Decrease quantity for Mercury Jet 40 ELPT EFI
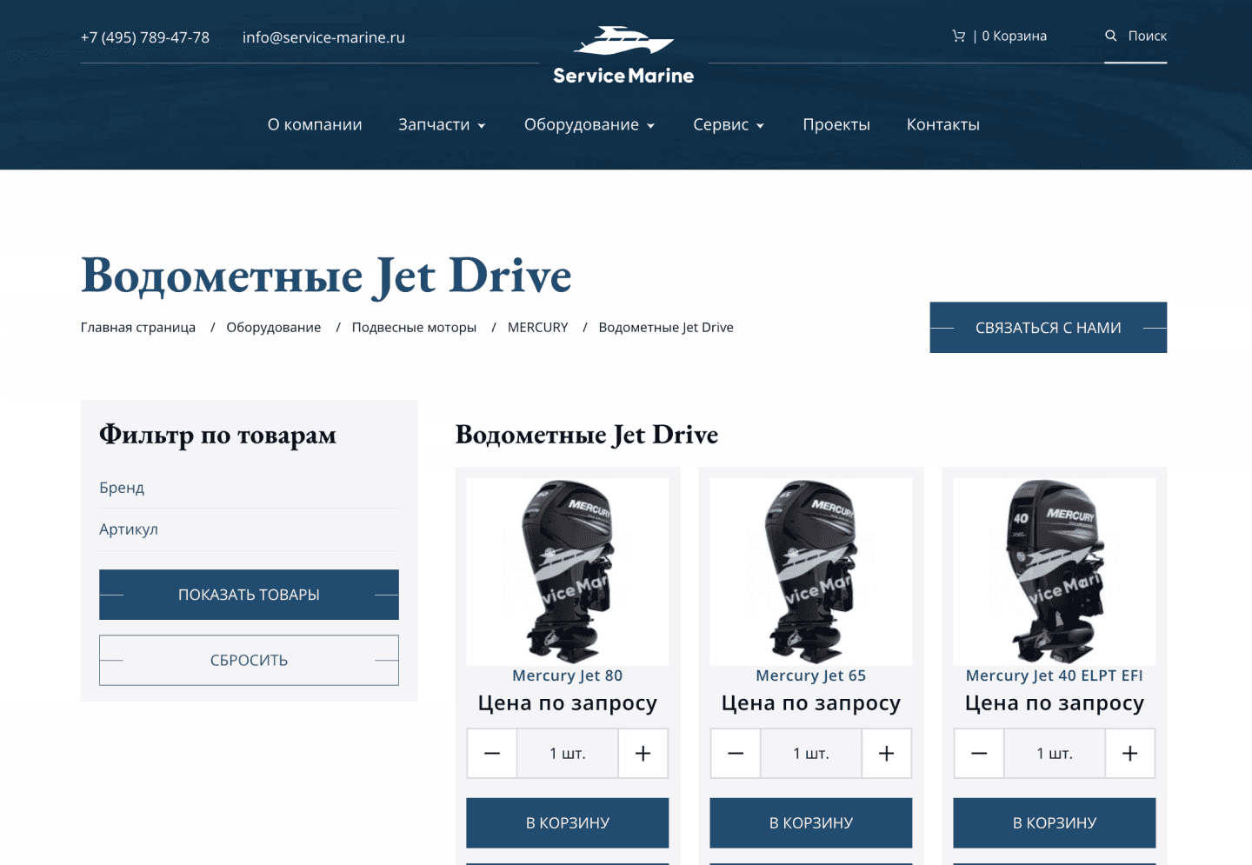 pyautogui.click(x=979, y=753)
